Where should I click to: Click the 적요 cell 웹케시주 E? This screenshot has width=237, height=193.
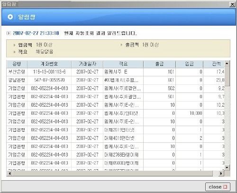point(123,72)
